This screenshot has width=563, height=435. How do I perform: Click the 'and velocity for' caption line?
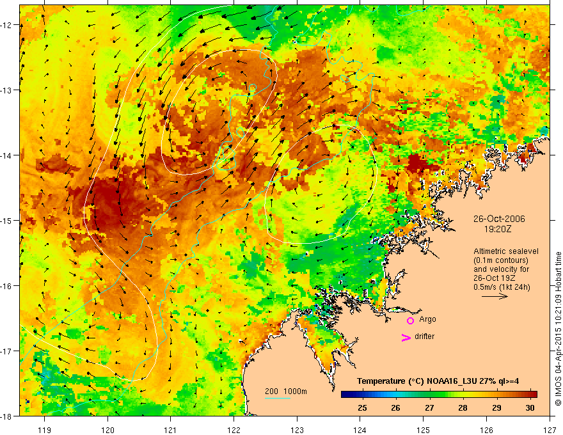[501, 269]
